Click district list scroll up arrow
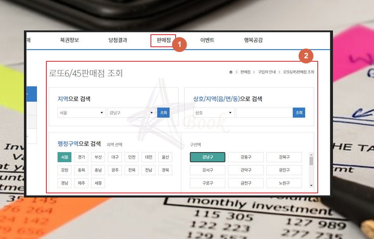Viewport: 374px width, 239px height. (311, 155)
